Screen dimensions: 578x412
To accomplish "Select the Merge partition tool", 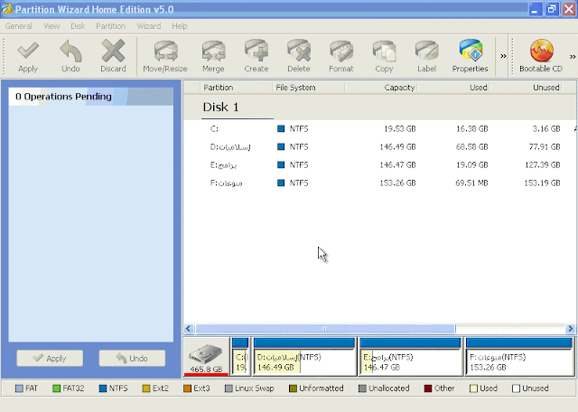I will pyautogui.click(x=213, y=56).
